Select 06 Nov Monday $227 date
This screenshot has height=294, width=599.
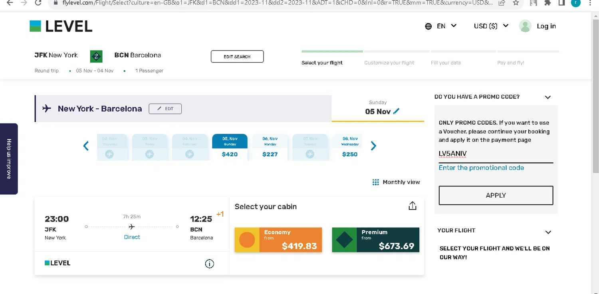coord(270,147)
